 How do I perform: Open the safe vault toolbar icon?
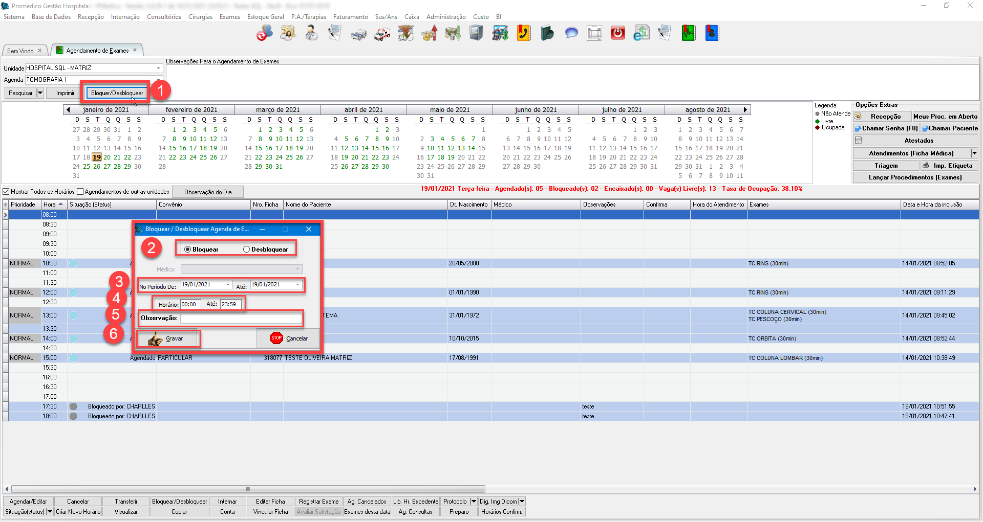476,34
